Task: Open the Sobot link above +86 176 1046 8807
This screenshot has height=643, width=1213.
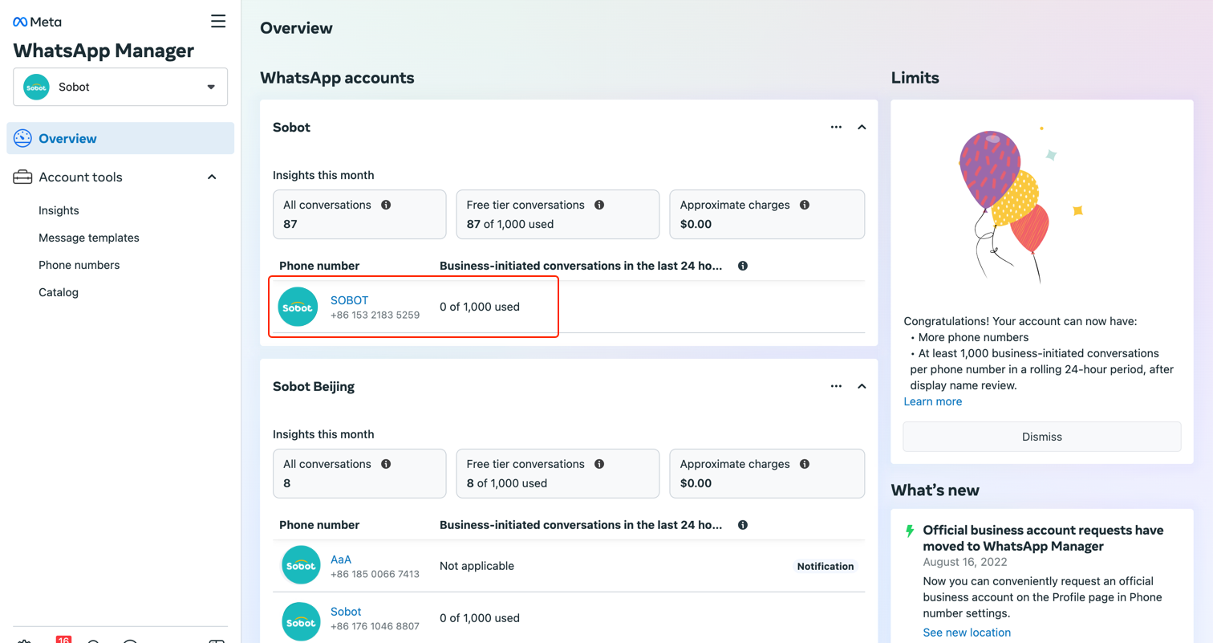Action: [346, 612]
